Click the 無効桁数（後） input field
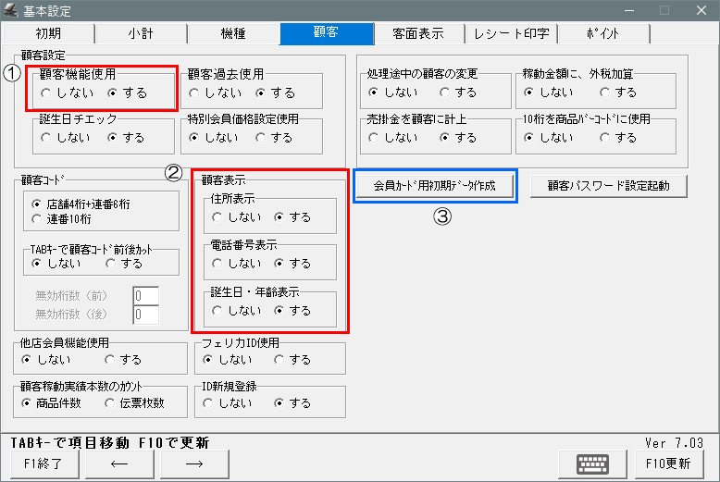The width and height of the screenshot is (720, 482). pyautogui.click(x=145, y=315)
